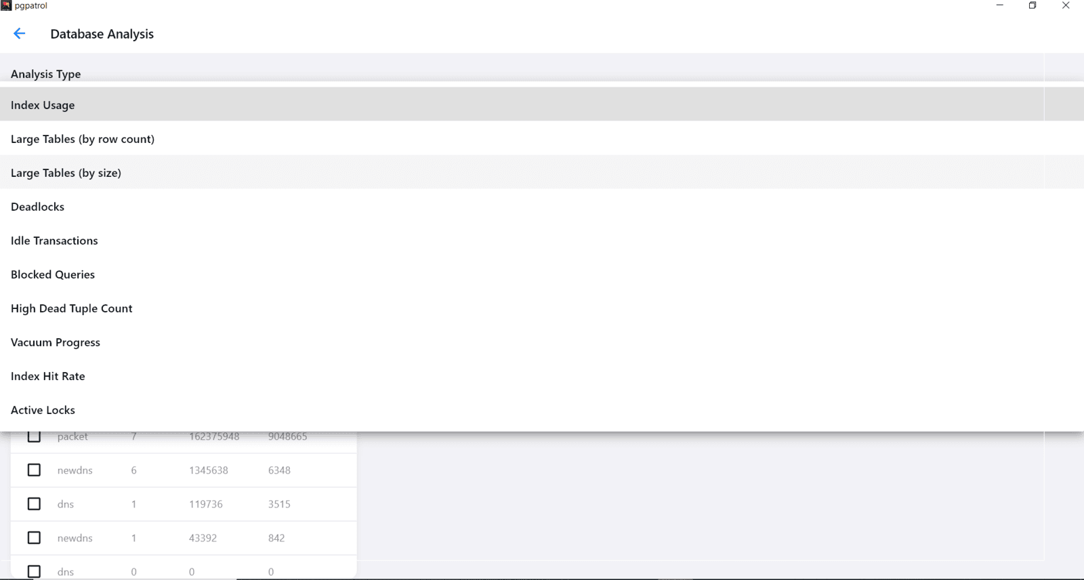Choose Idle Transactions from the list
This screenshot has width=1084, height=580.
click(x=54, y=241)
